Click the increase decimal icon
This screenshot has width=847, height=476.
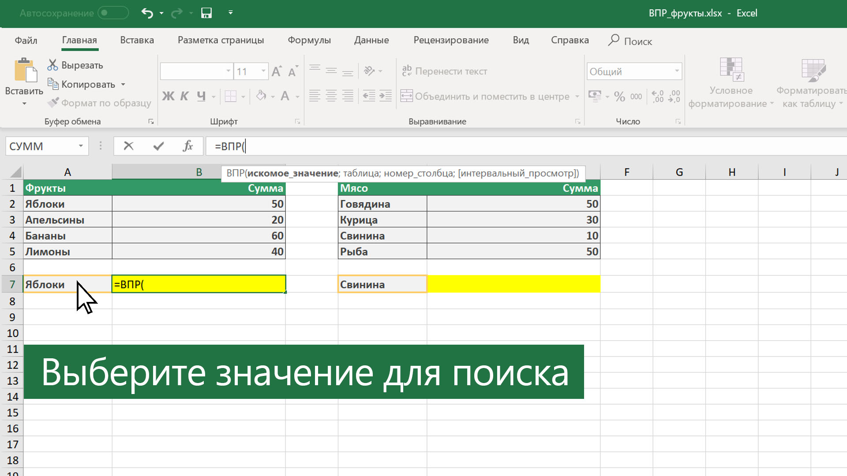(657, 96)
